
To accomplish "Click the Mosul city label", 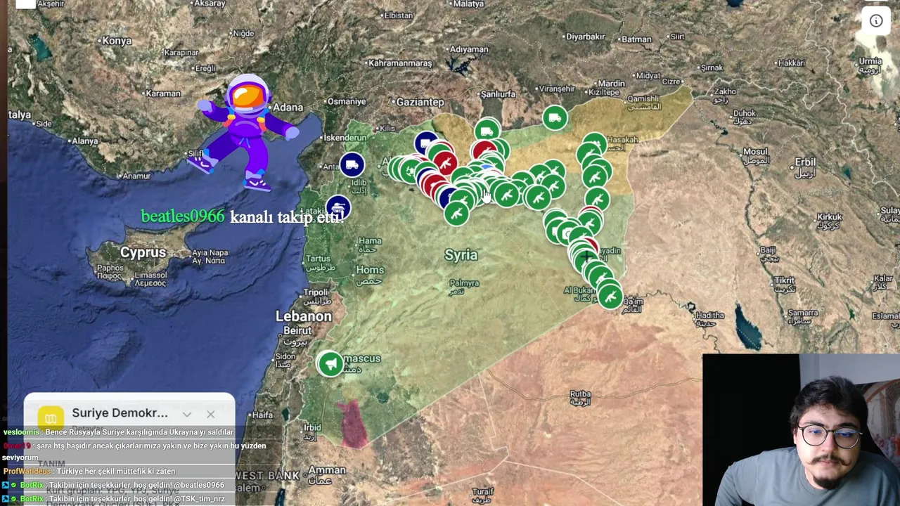I will (756, 152).
